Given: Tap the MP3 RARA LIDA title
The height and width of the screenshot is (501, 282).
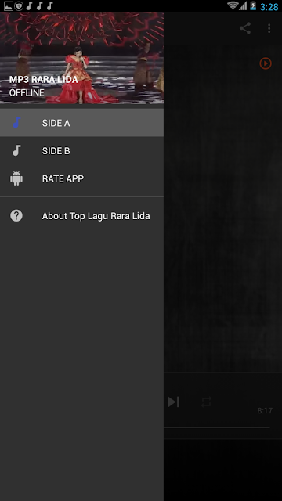Looking at the screenshot, I should pyautogui.click(x=44, y=80).
